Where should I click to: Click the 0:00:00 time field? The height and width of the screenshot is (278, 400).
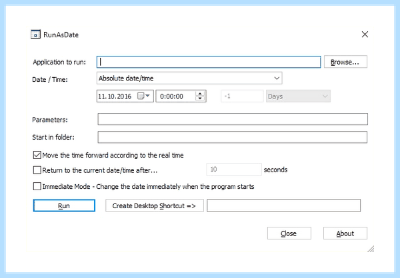click(181, 96)
